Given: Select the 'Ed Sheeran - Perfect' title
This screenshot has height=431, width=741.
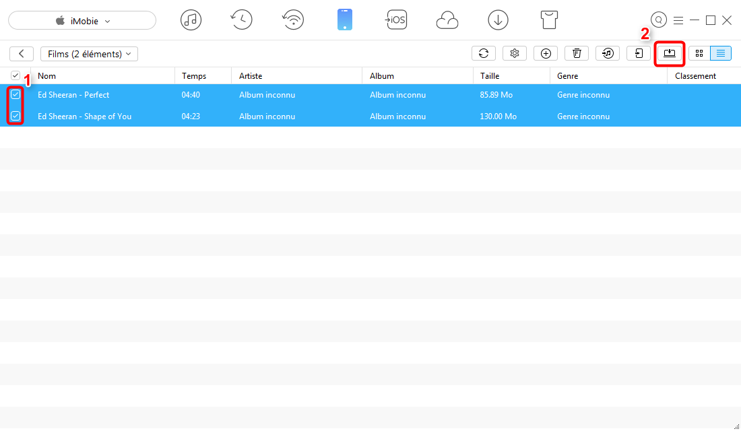Looking at the screenshot, I should 73,94.
